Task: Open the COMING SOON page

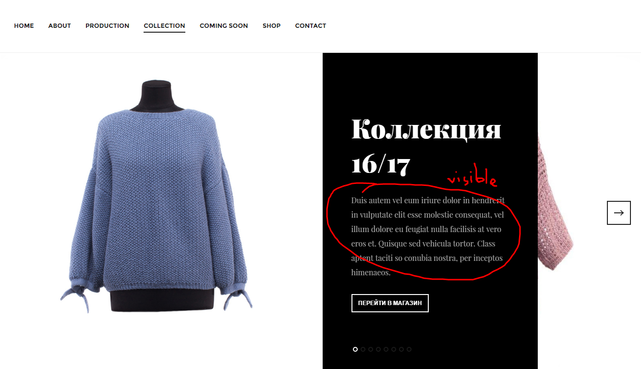Action: tap(224, 26)
